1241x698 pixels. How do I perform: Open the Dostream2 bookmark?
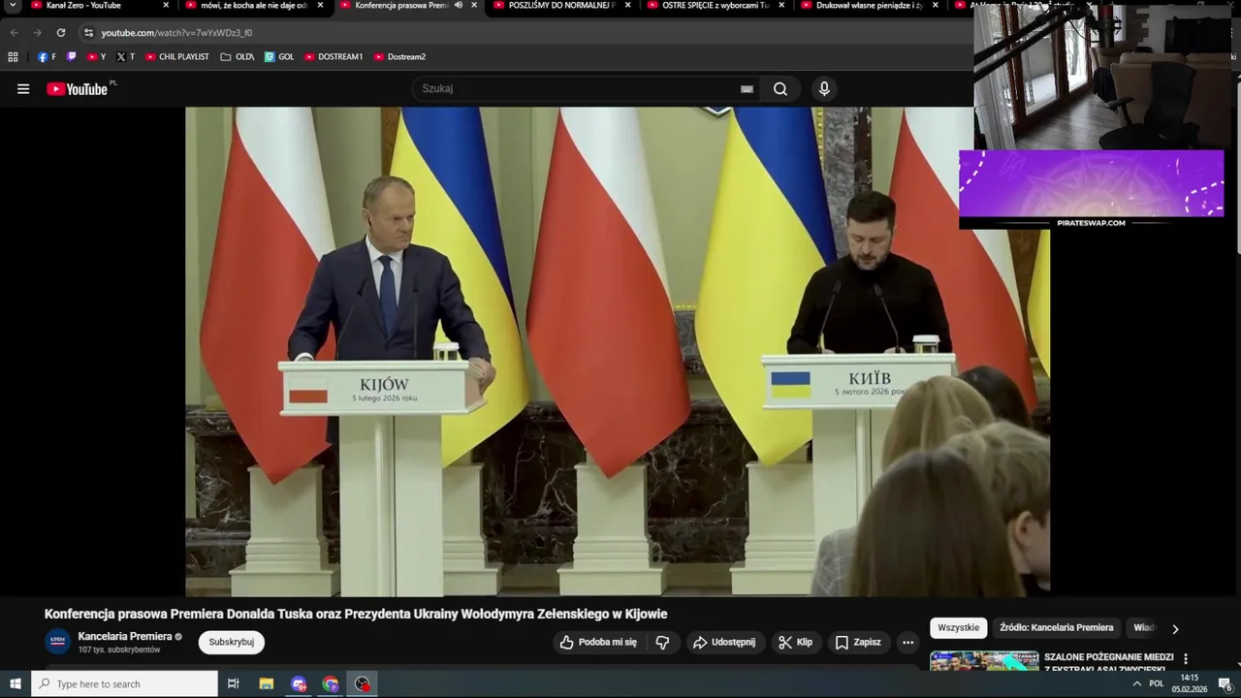pos(400,57)
